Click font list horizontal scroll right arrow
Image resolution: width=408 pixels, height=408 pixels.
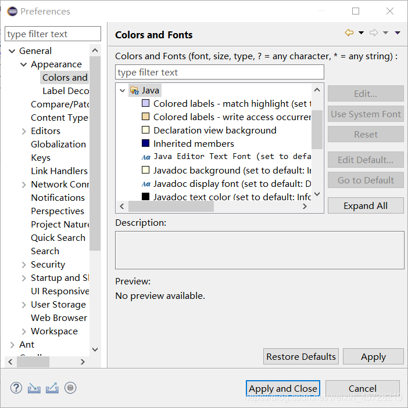click(305, 207)
